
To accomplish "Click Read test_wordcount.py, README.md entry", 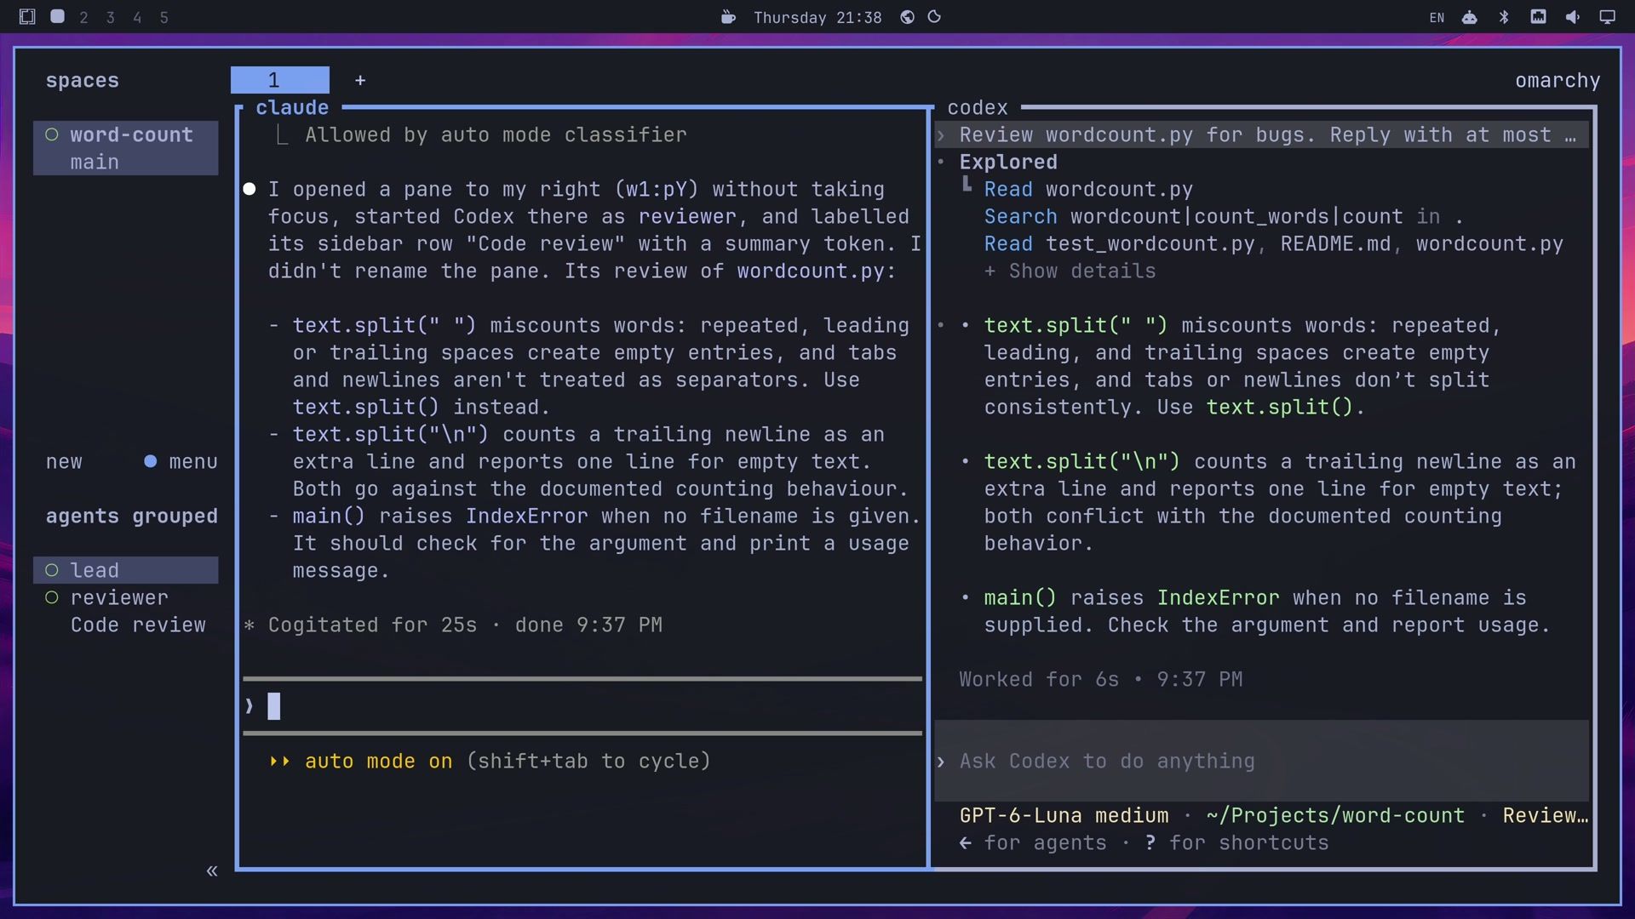I will [1273, 243].
